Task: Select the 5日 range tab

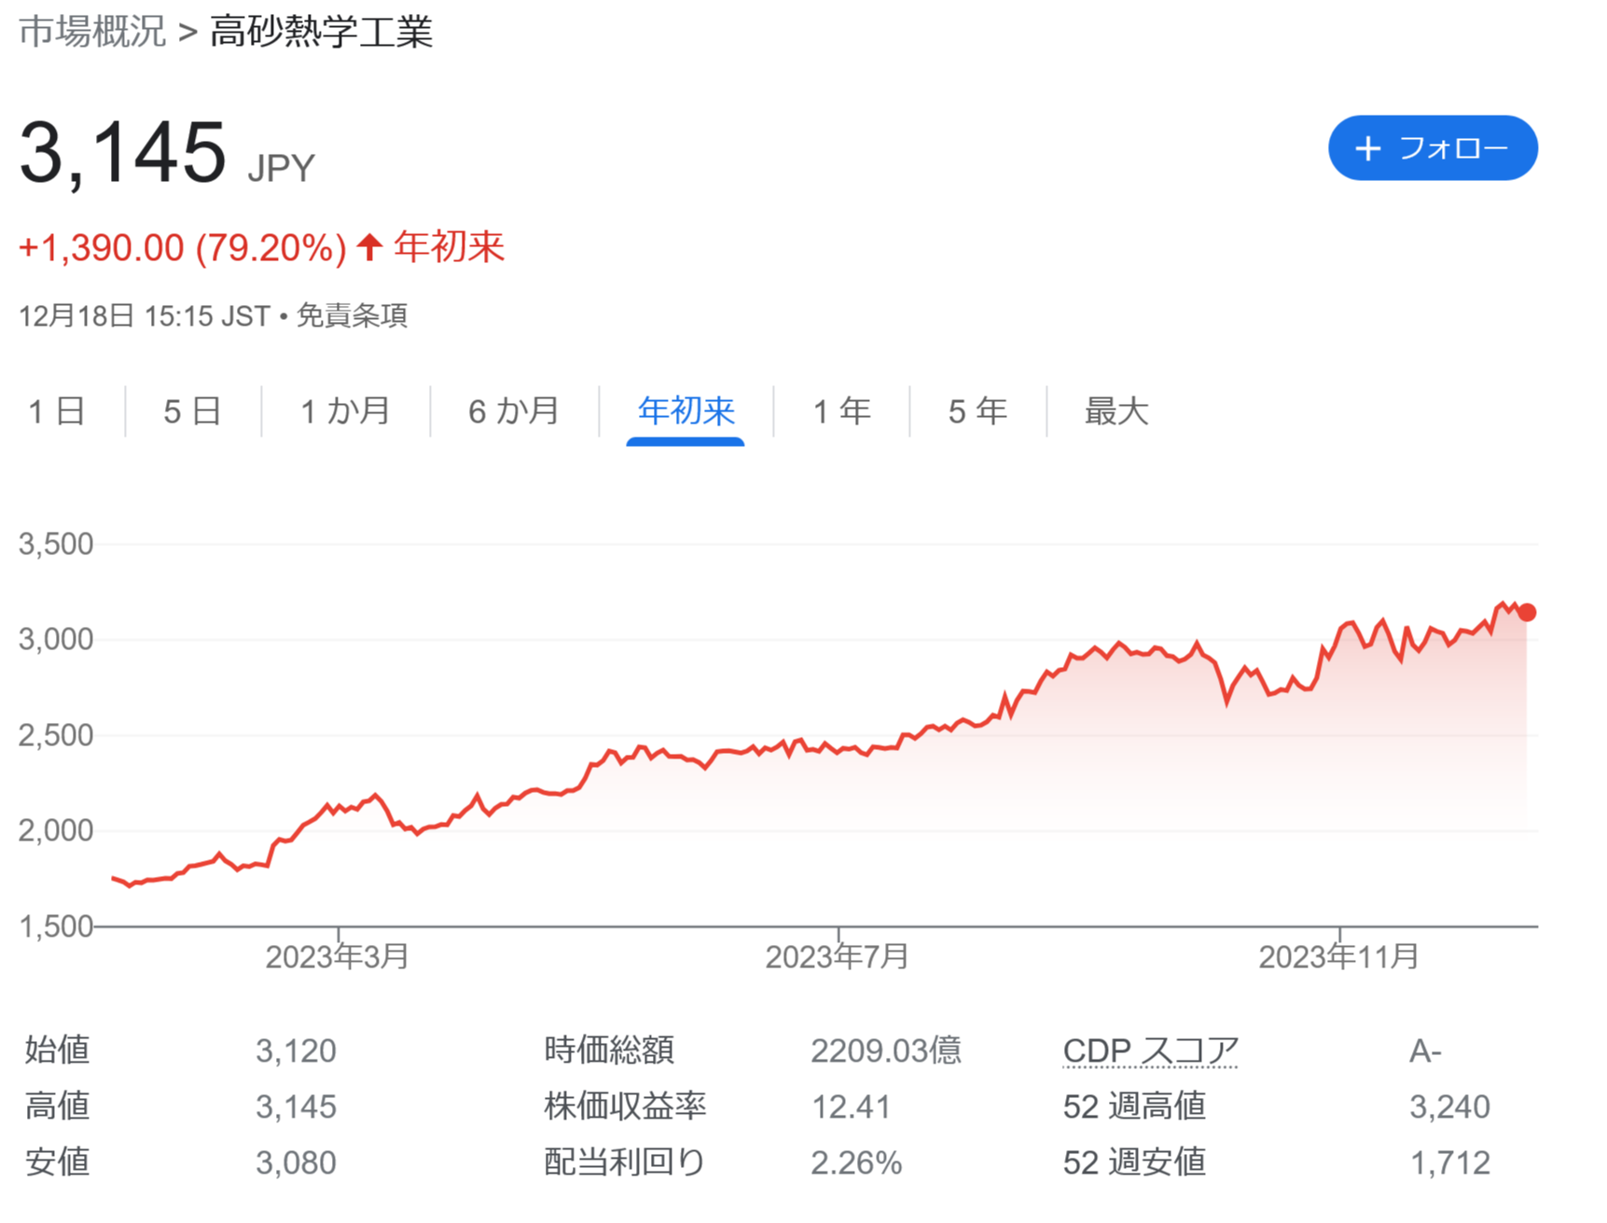Action: point(192,411)
